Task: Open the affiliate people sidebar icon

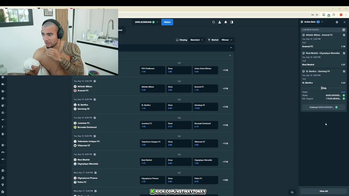Action: coord(3,178)
